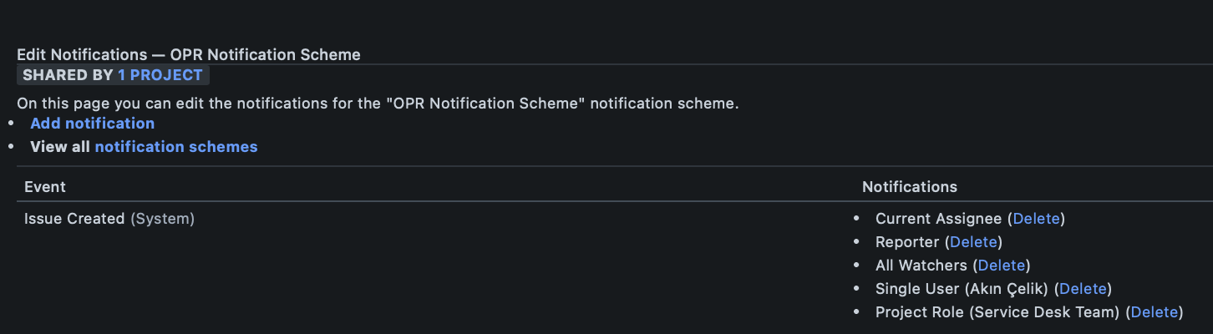Click the Notifications column header
This screenshot has height=334, width=1213.
click(910, 187)
